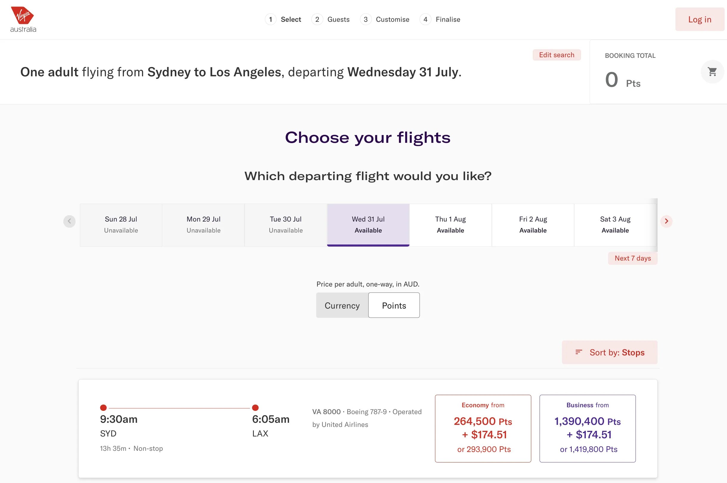
Task: Open the shopping cart icon
Action: [x=712, y=72]
